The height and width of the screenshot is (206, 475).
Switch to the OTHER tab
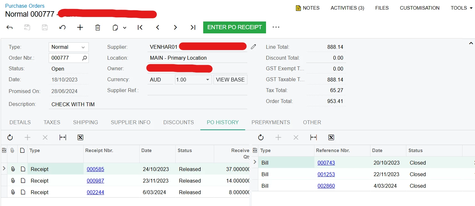[312, 122]
